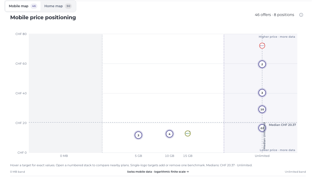Open the stack of 2 at CHF 60
This screenshot has height=178, width=316.
tap(262, 64)
